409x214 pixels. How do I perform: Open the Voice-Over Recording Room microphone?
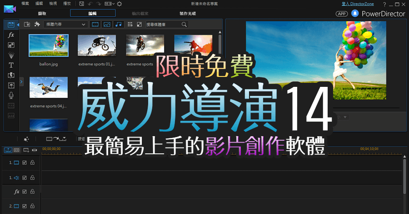[11, 95]
